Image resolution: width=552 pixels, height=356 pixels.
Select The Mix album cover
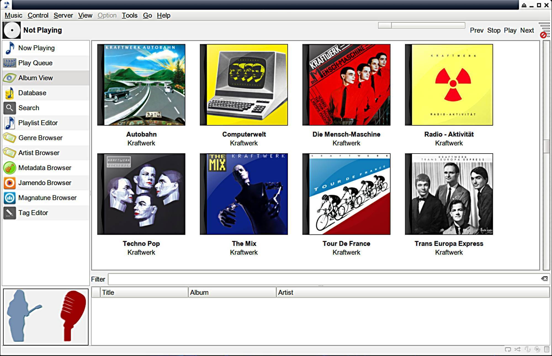tap(244, 194)
